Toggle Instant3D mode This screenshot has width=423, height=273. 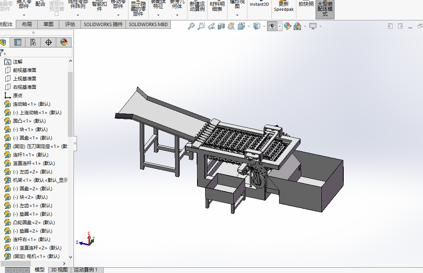(259, 5)
